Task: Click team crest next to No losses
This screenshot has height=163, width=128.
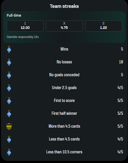Action: pos(9,62)
